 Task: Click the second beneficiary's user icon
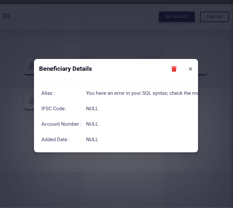click(31, 101)
